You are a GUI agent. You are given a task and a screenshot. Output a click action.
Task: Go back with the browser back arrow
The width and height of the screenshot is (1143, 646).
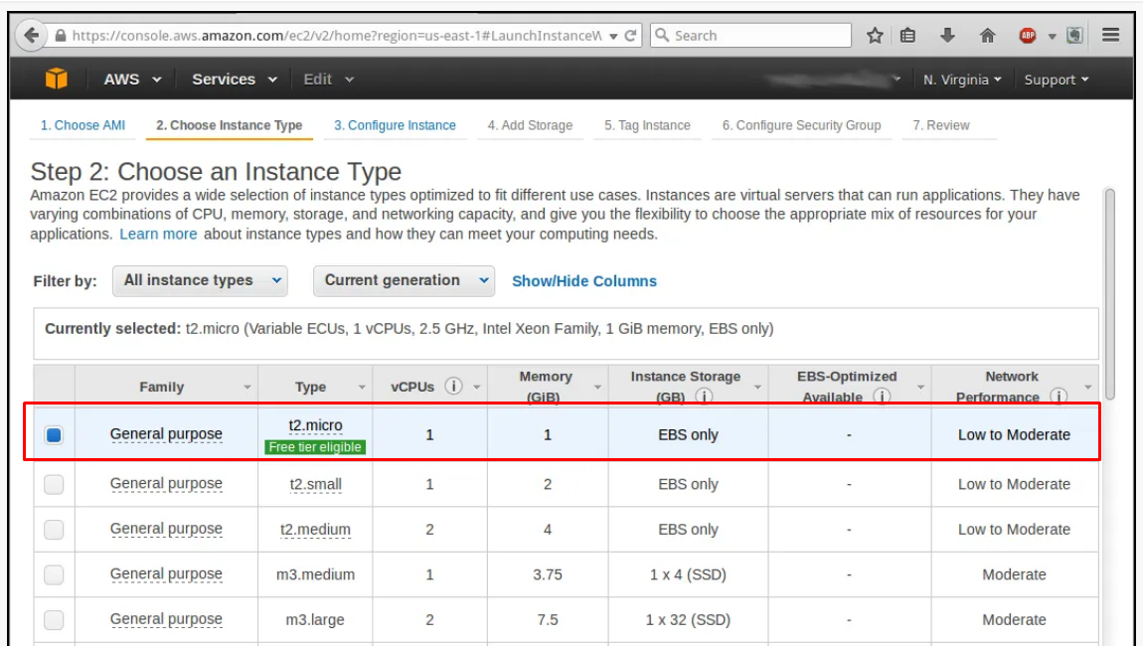(x=31, y=35)
